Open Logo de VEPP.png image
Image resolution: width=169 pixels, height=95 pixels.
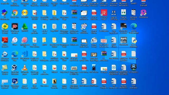click(114, 13)
